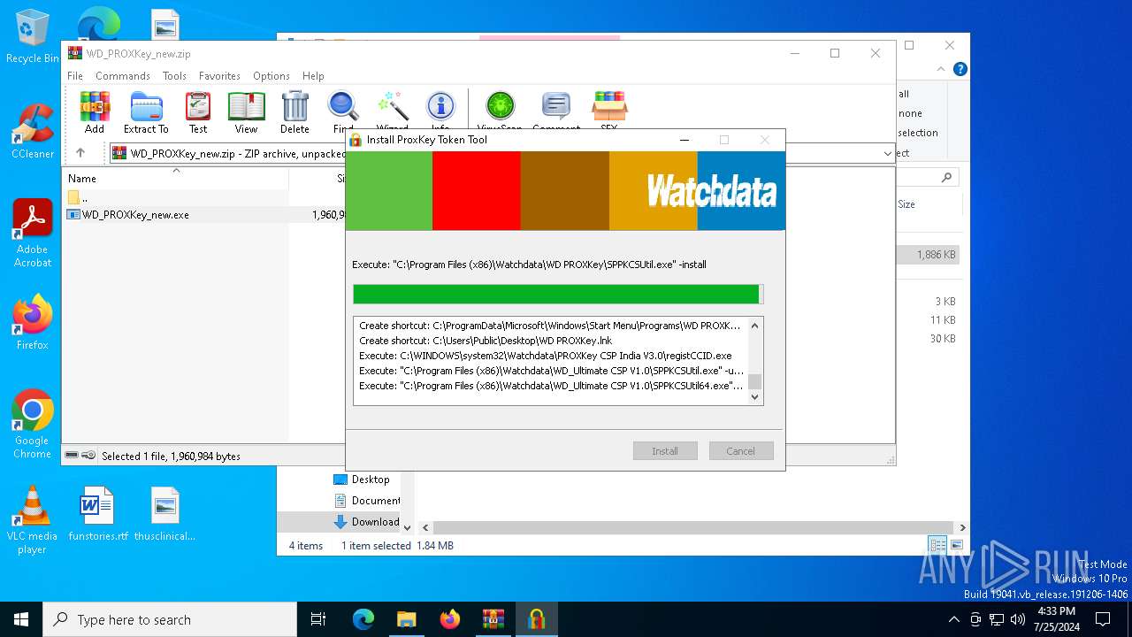Click the Extract To toolbar icon
The width and height of the screenshot is (1132, 637).
[x=146, y=112]
